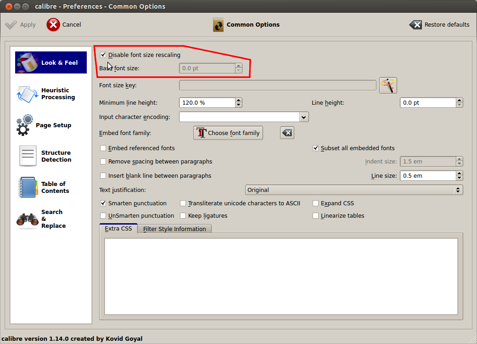Click the Restore defaults eraser icon
477x344 pixels.
click(x=415, y=25)
